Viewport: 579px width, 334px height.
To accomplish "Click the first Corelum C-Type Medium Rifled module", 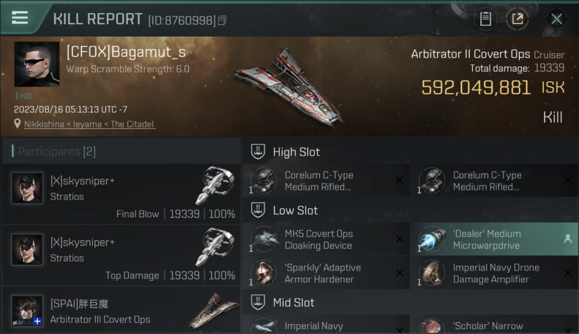I will tap(326, 181).
